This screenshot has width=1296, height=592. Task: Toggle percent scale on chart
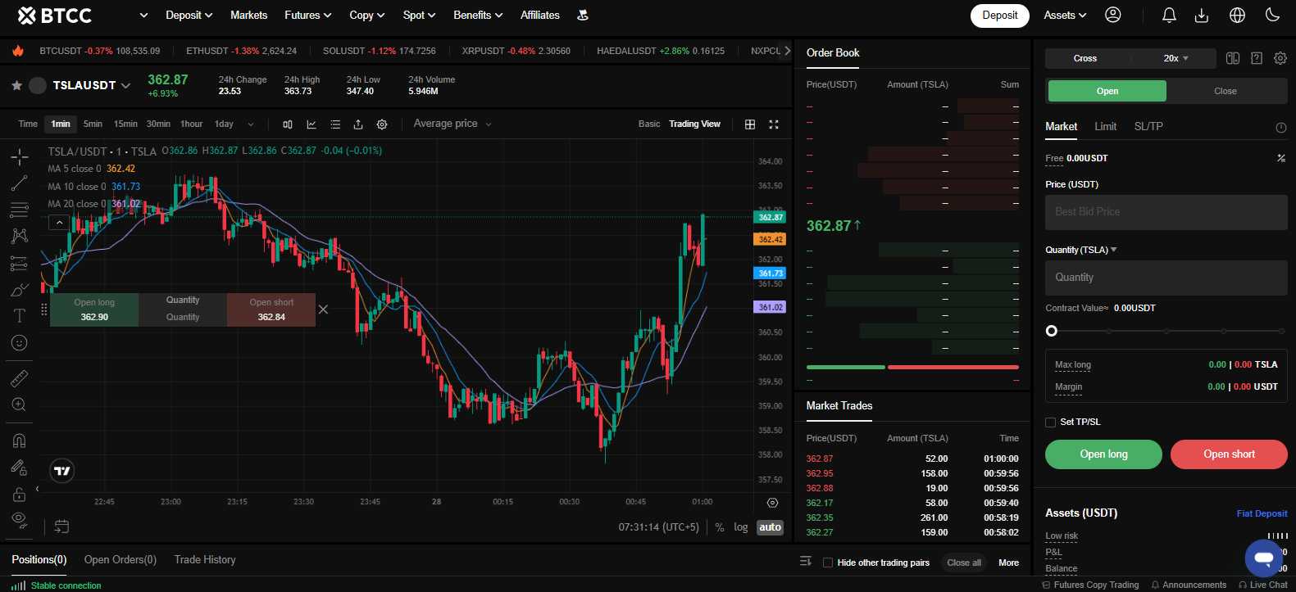coord(720,527)
